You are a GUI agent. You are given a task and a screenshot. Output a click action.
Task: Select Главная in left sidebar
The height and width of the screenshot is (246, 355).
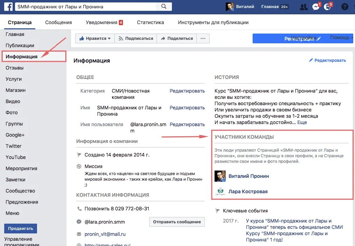tap(15, 34)
